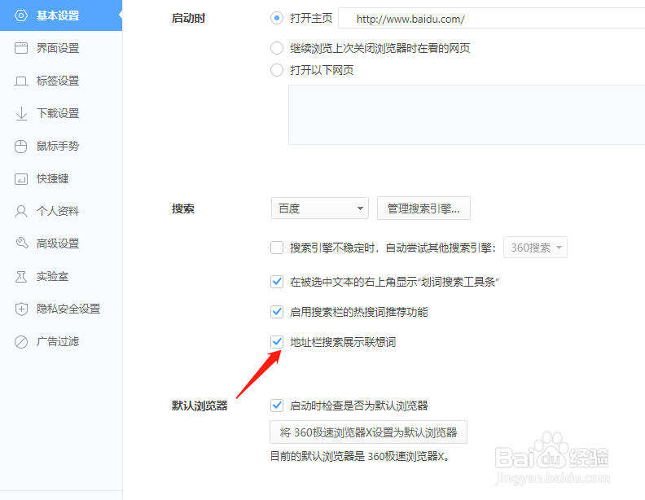Click the 界面设置 window icon
Screen dimensions: 645x500
[21, 48]
